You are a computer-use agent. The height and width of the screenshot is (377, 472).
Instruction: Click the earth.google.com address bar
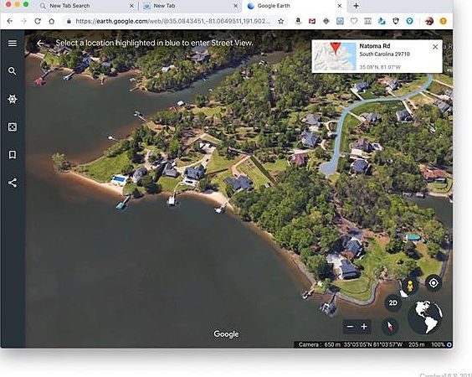172,21
